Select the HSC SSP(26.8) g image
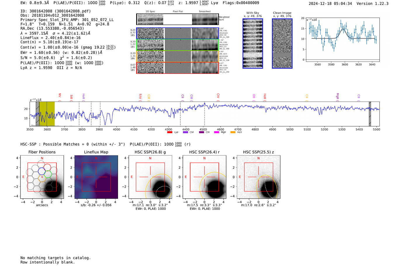409x278 pixels. 150,177
